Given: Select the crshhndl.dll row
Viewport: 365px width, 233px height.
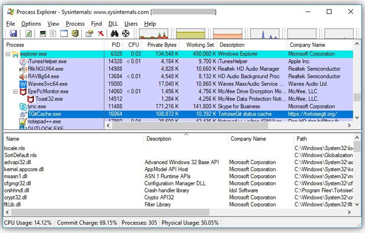Looking at the screenshot, I should pyautogui.click(x=178, y=190).
